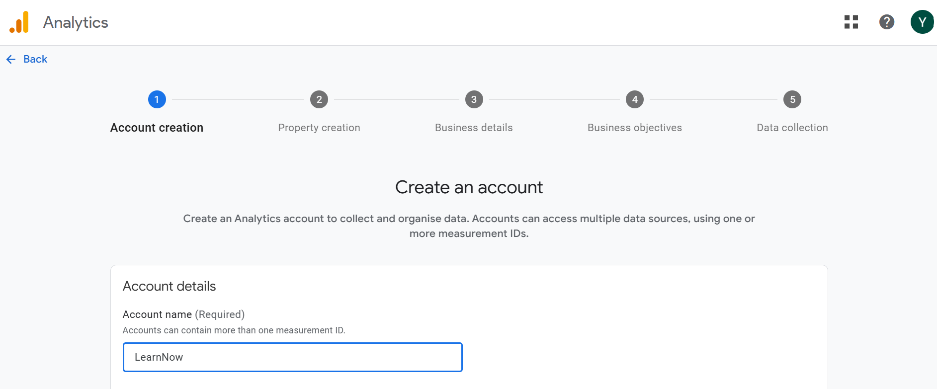Click the back arrow icon
The image size is (937, 389).
point(11,60)
